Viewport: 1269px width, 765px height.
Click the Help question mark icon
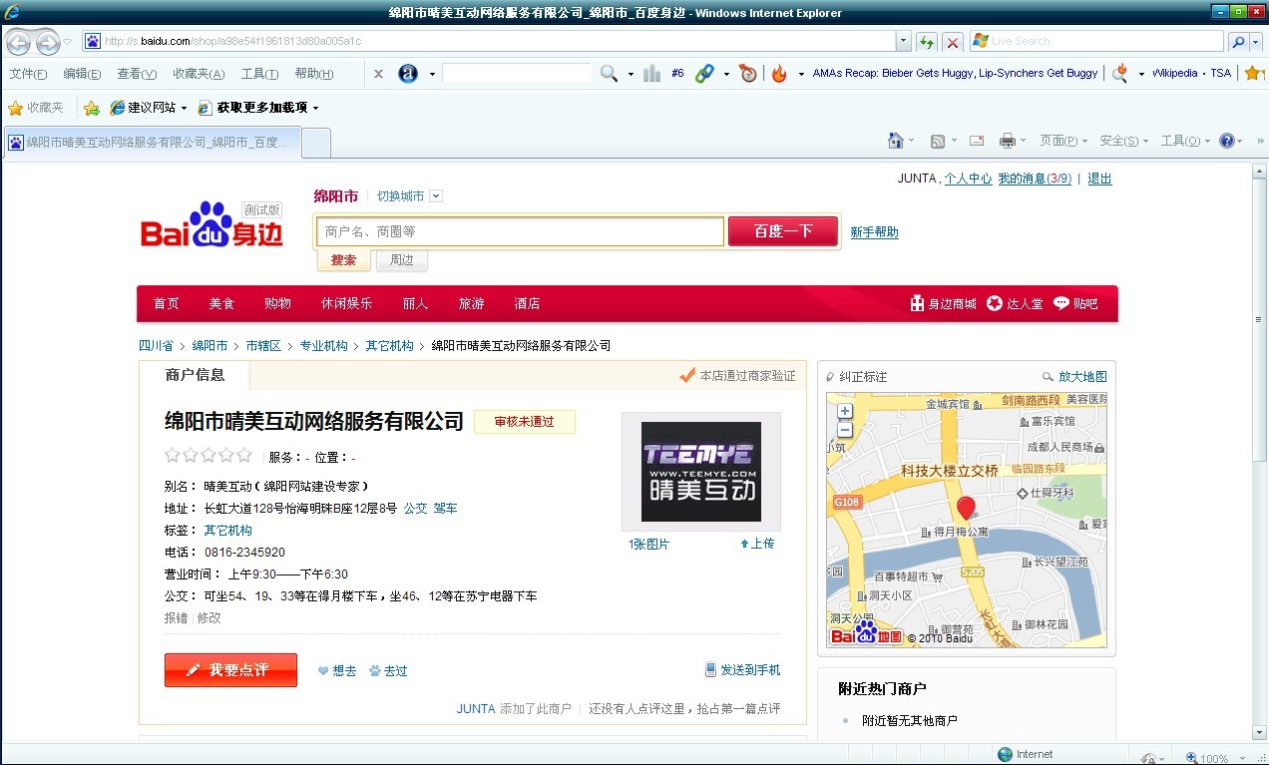point(1227,141)
